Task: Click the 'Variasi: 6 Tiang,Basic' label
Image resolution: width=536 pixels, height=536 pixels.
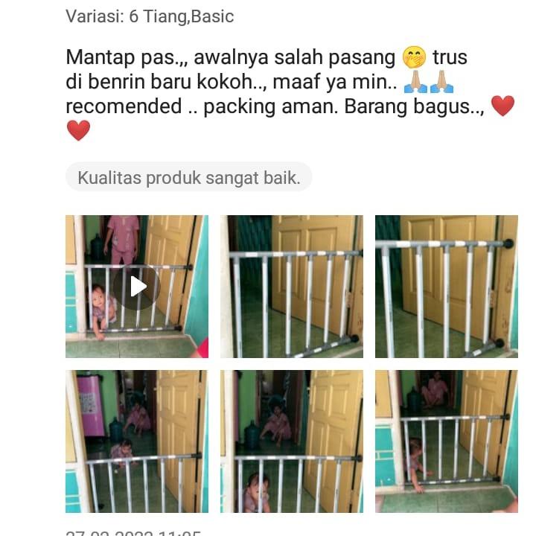Action: coord(150,16)
